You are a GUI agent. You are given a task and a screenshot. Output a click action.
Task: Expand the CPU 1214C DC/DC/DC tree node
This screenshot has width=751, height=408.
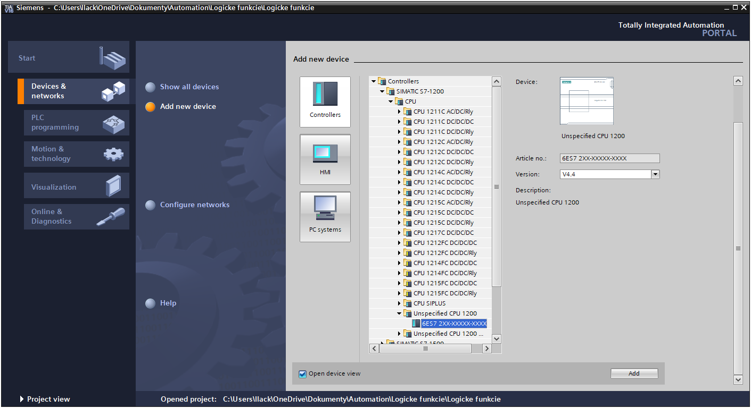pos(399,182)
